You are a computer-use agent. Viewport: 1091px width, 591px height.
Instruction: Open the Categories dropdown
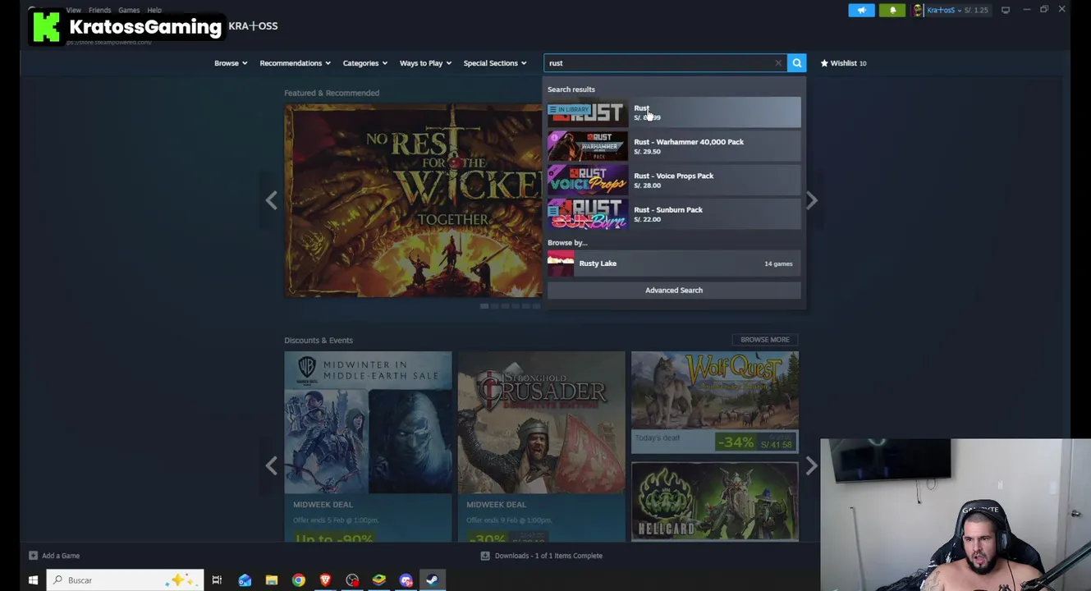(365, 63)
